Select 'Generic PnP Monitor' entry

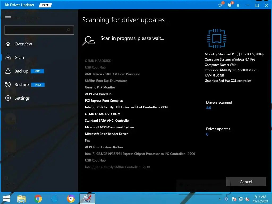100,87
